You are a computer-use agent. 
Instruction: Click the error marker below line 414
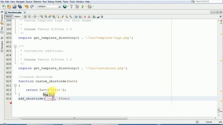[11, 103]
